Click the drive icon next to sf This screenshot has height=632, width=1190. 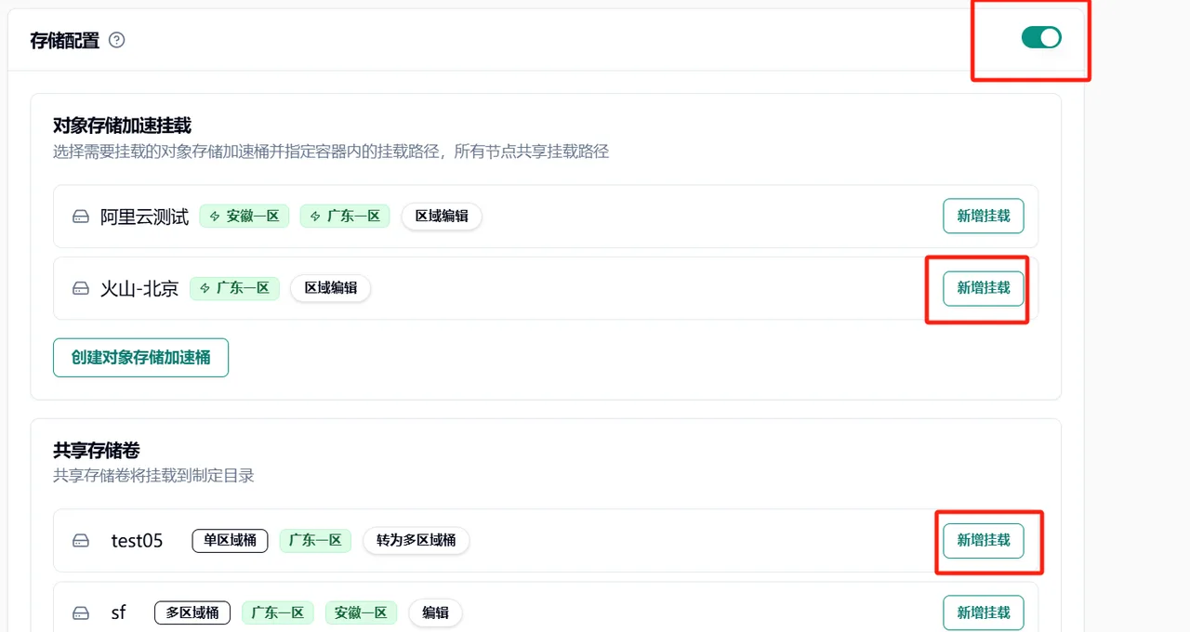81,613
